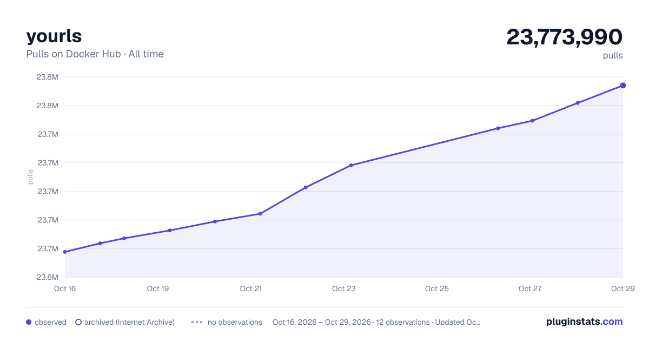Click the '23.6M' y-axis label

coord(48,277)
